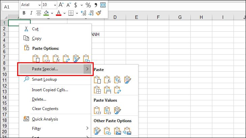This screenshot has height=138, width=246.
Task: Open Quick Analysis menu entry
Action: [55, 119]
